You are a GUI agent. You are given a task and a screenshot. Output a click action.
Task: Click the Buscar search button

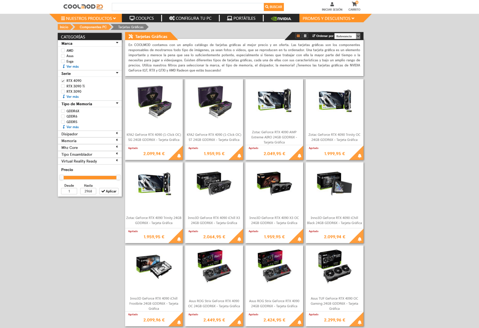point(274,7)
